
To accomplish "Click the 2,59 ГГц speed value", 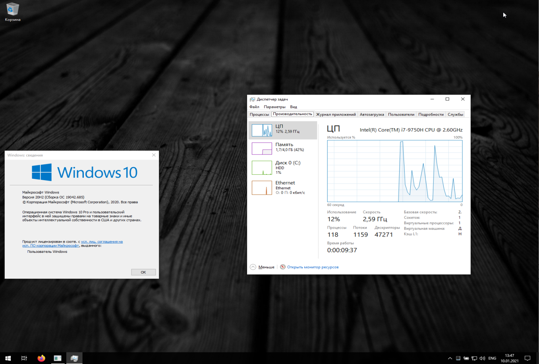I will point(375,219).
